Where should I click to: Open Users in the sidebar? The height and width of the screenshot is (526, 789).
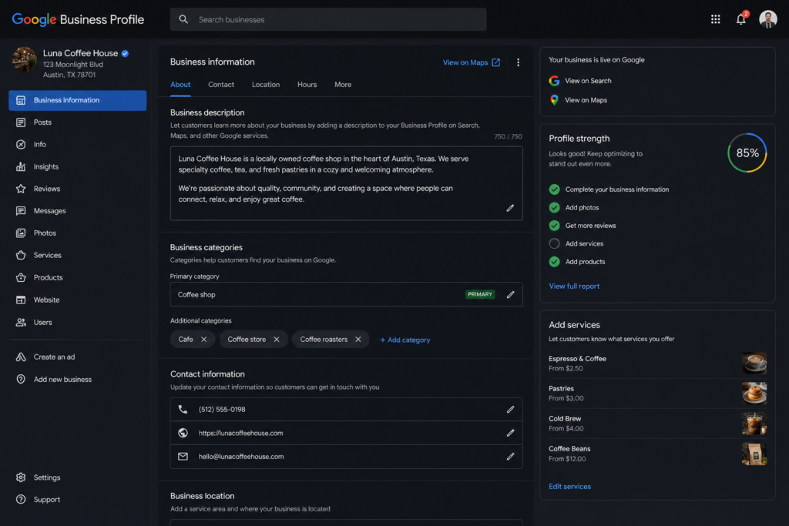[x=78, y=323]
